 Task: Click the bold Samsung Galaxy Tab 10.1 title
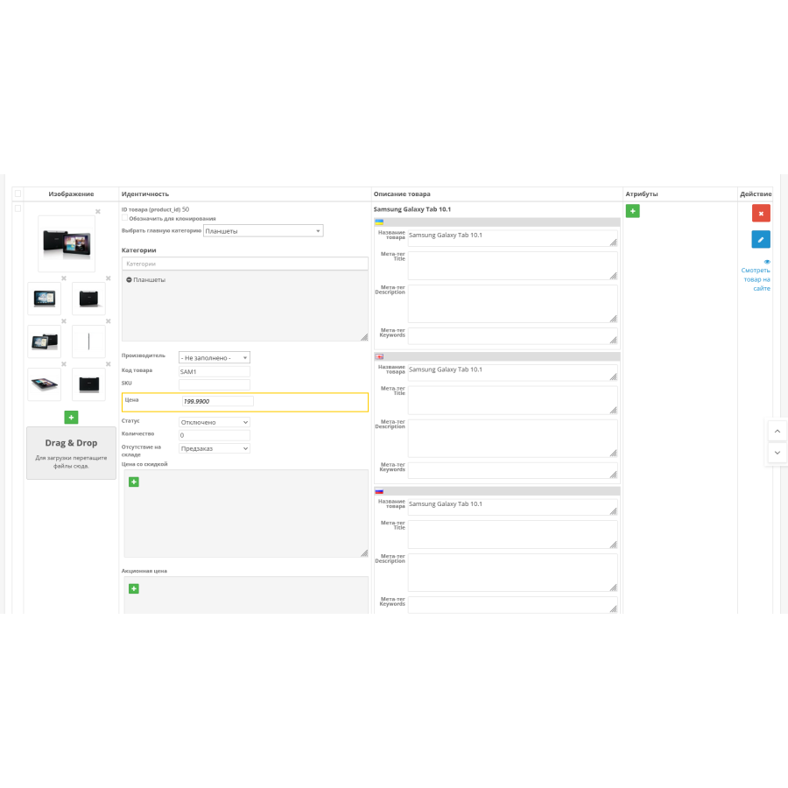point(412,209)
